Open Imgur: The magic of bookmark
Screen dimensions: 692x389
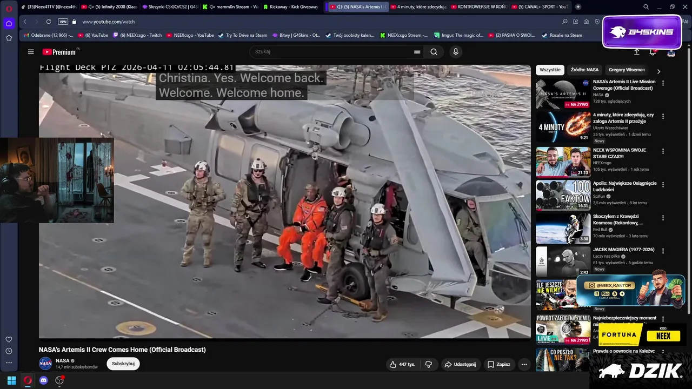coord(458,35)
